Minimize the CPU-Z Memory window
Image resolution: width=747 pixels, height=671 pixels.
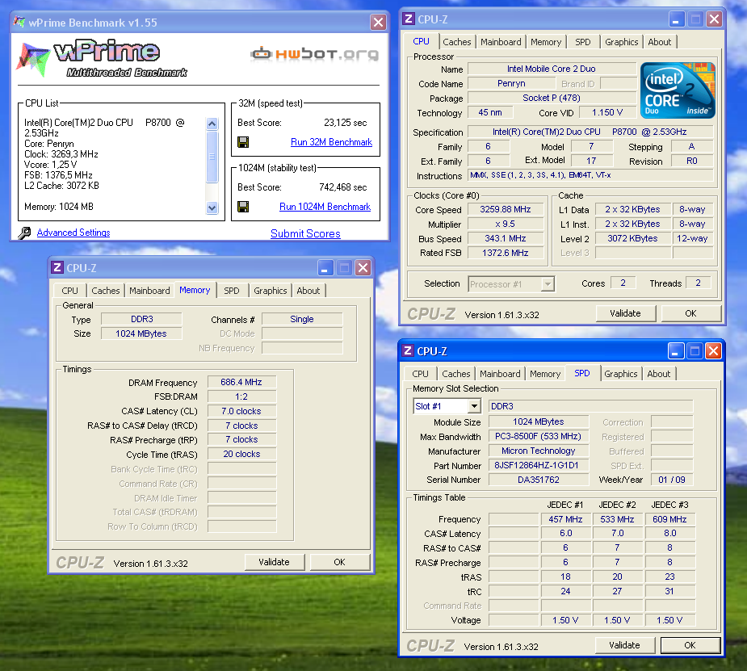click(325, 268)
